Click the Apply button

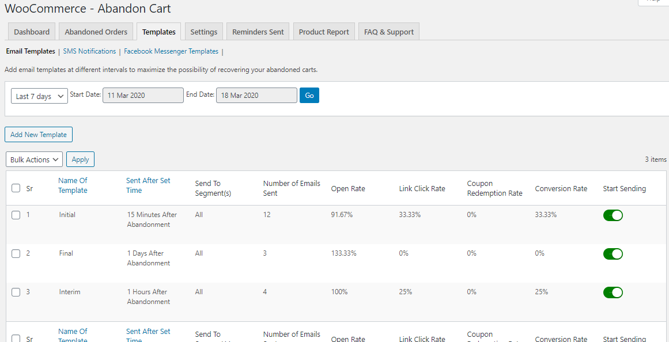(x=80, y=159)
